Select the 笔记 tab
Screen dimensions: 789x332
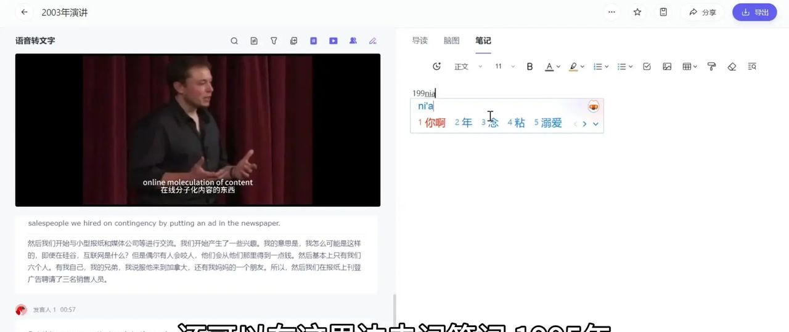coord(483,41)
